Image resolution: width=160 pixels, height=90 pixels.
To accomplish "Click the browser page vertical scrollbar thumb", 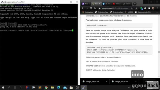I will point(159,52).
